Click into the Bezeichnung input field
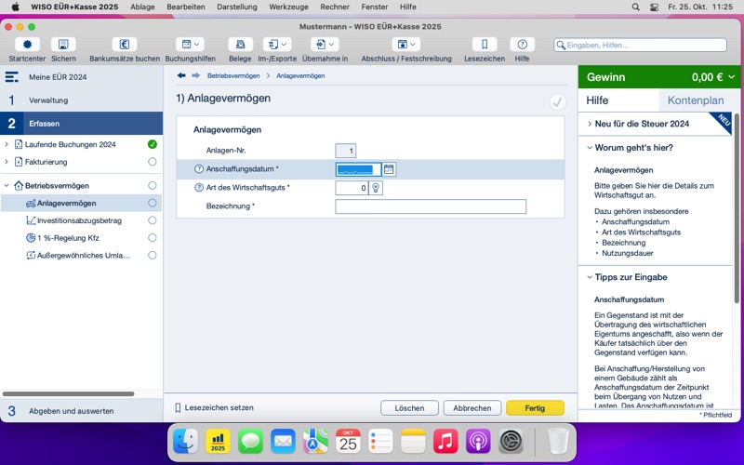Viewport: 744px width, 465px height. click(x=431, y=206)
